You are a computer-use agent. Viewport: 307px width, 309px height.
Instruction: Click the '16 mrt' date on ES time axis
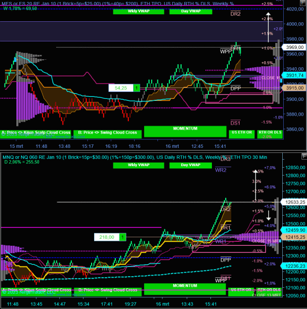tap(172, 146)
